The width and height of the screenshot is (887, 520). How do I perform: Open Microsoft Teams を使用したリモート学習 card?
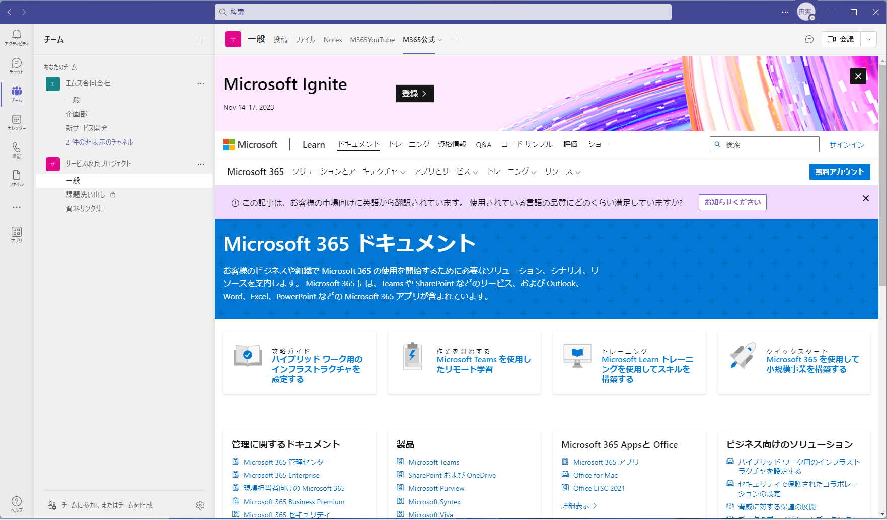(464, 363)
